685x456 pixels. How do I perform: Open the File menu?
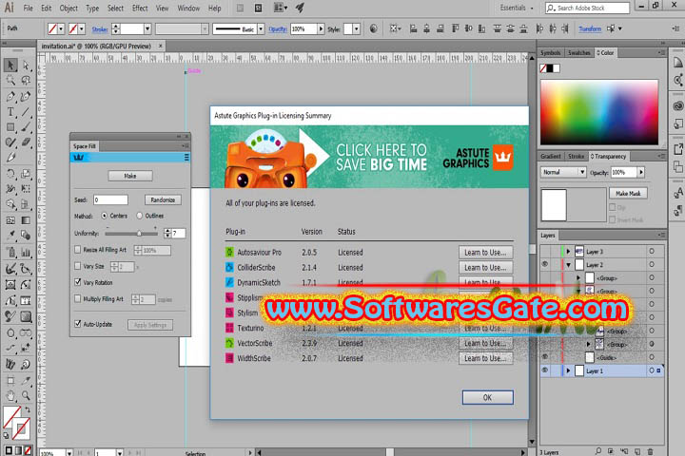point(28,8)
